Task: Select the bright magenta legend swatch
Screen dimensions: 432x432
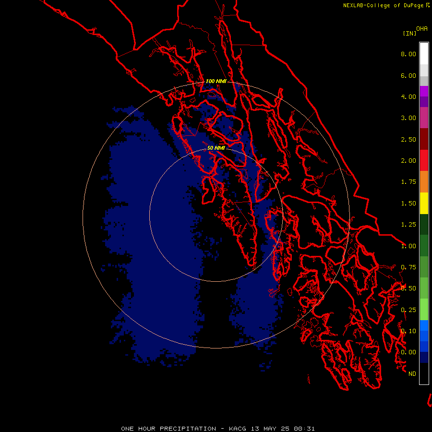Action: (x=424, y=91)
